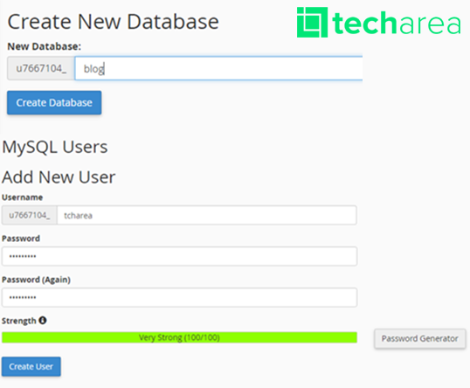Click the New Database label
Viewport: 470px width, 388px height.
(45, 46)
